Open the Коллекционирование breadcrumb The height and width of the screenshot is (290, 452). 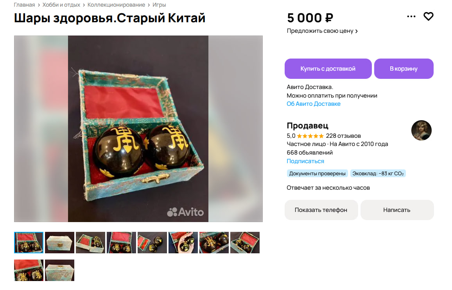coord(116,5)
